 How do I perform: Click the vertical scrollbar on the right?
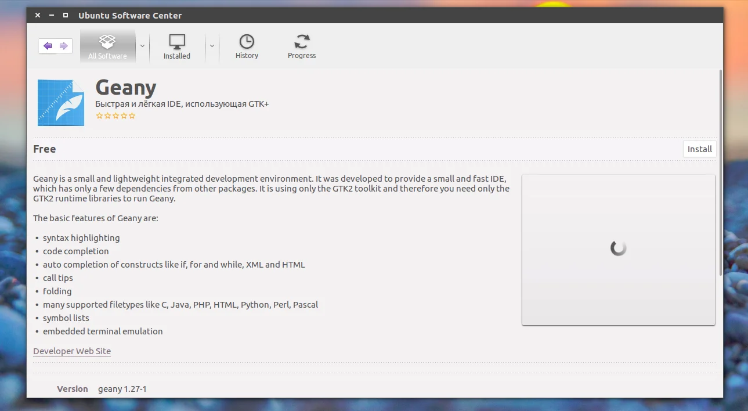pos(721,172)
